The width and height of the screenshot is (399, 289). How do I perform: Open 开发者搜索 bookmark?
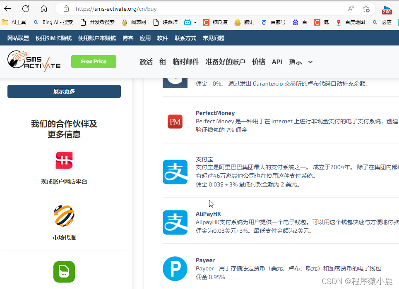(x=97, y=22)
